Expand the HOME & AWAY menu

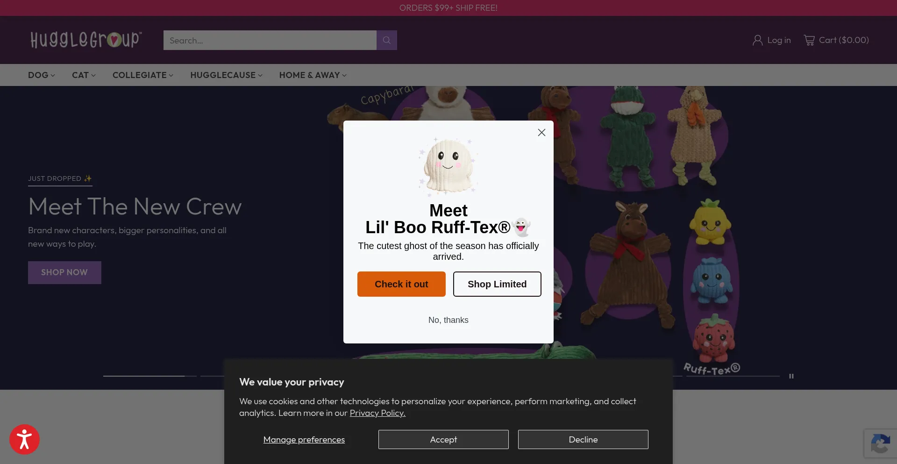click(313, 75)
